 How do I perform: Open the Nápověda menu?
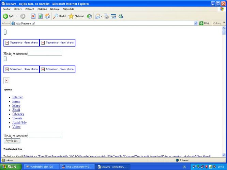point(68,9)
